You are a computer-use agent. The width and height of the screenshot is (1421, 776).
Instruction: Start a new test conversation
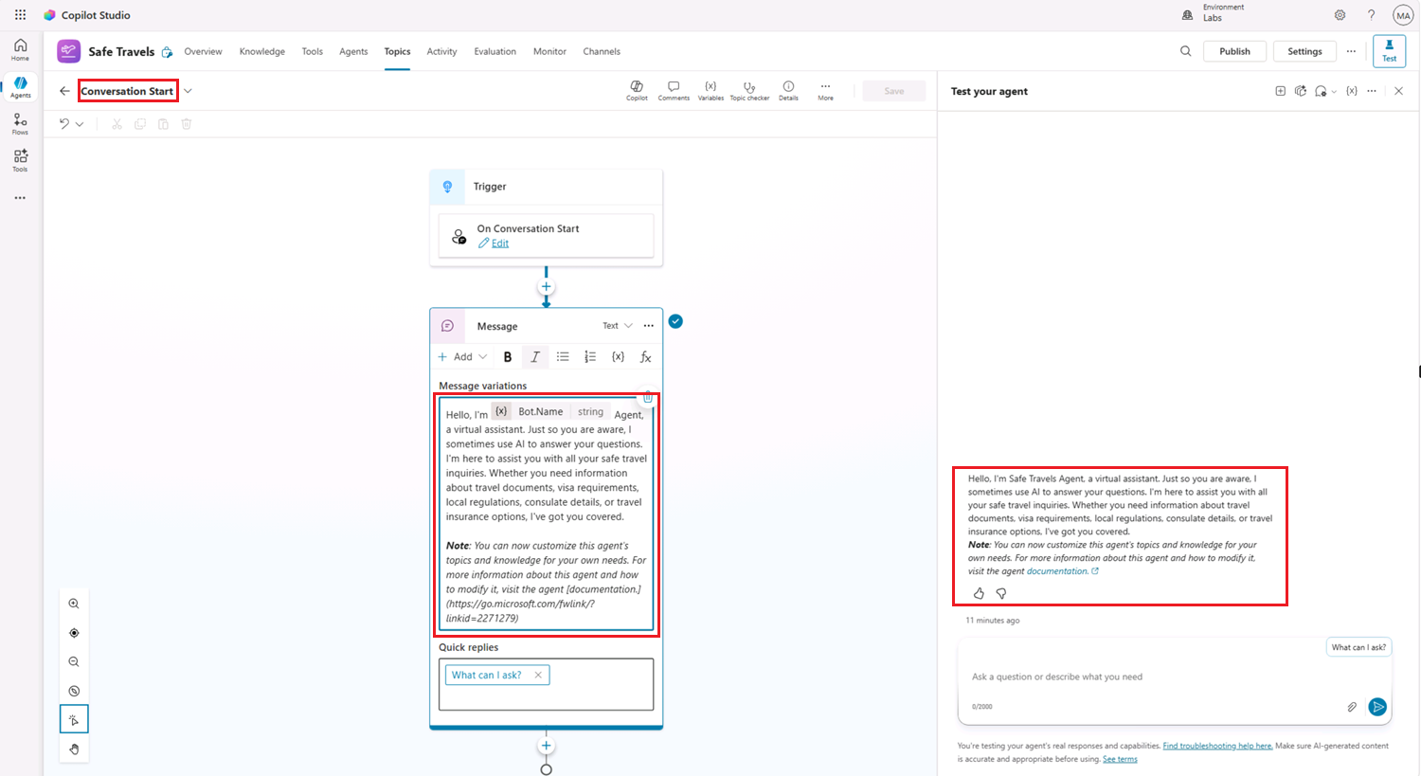pos(1280,91)
